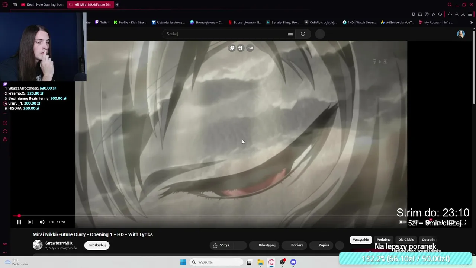Open the Ustawienia strony bookmark

point(168,22)
